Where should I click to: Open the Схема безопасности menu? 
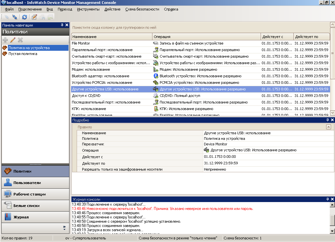pos(142,9)
